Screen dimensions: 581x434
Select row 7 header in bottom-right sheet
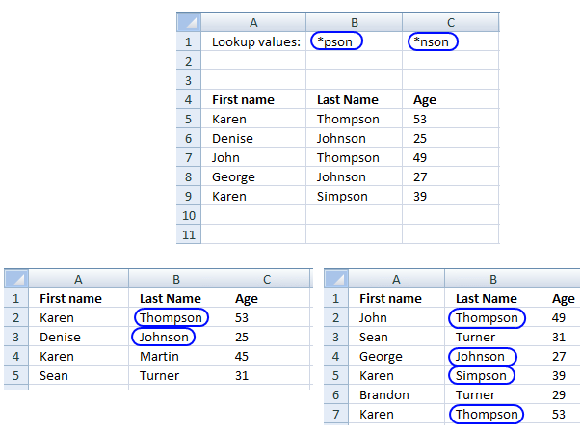336,414
